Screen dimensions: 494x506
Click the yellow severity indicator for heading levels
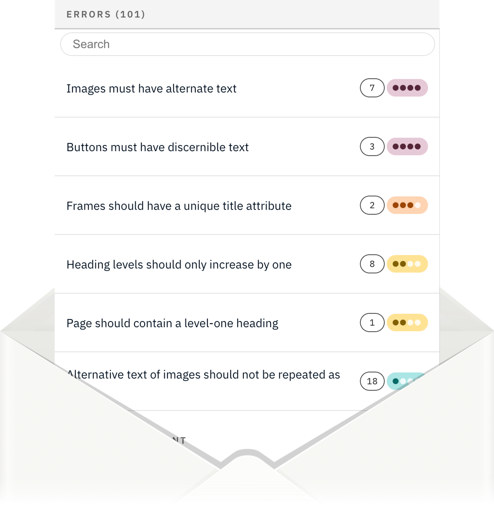407,263
